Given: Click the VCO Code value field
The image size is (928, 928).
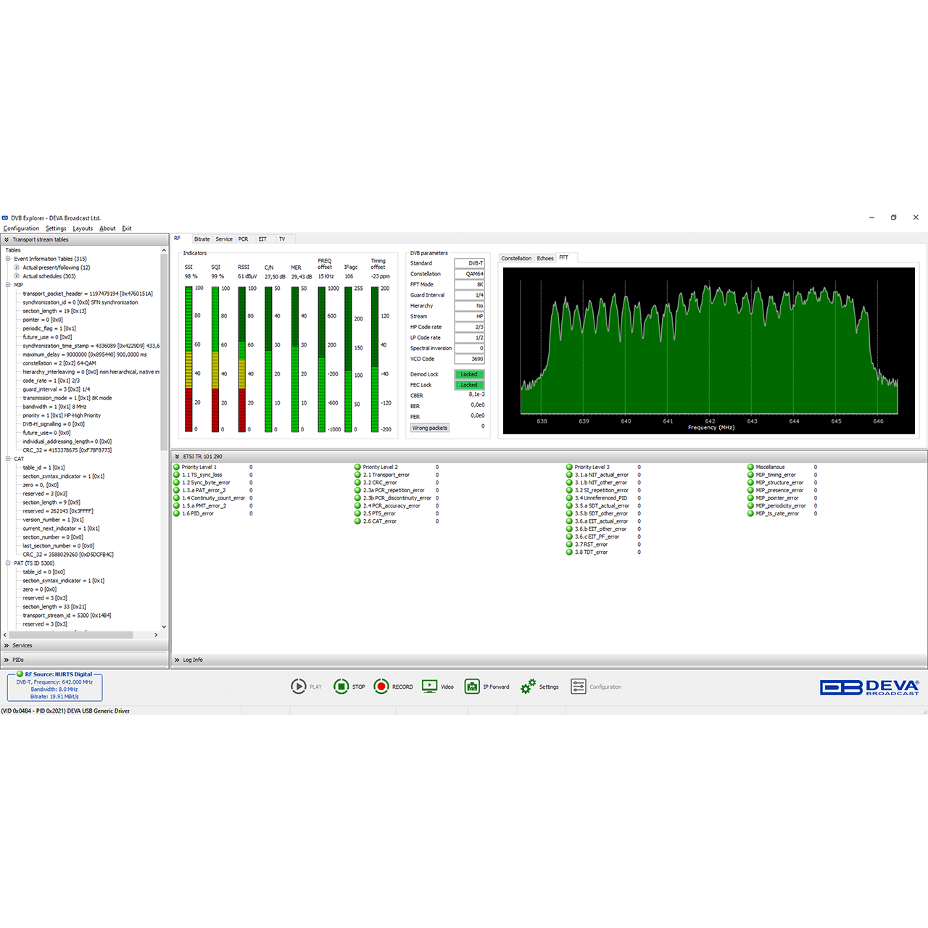Looking at the screenshot, I should coord(469,359).
